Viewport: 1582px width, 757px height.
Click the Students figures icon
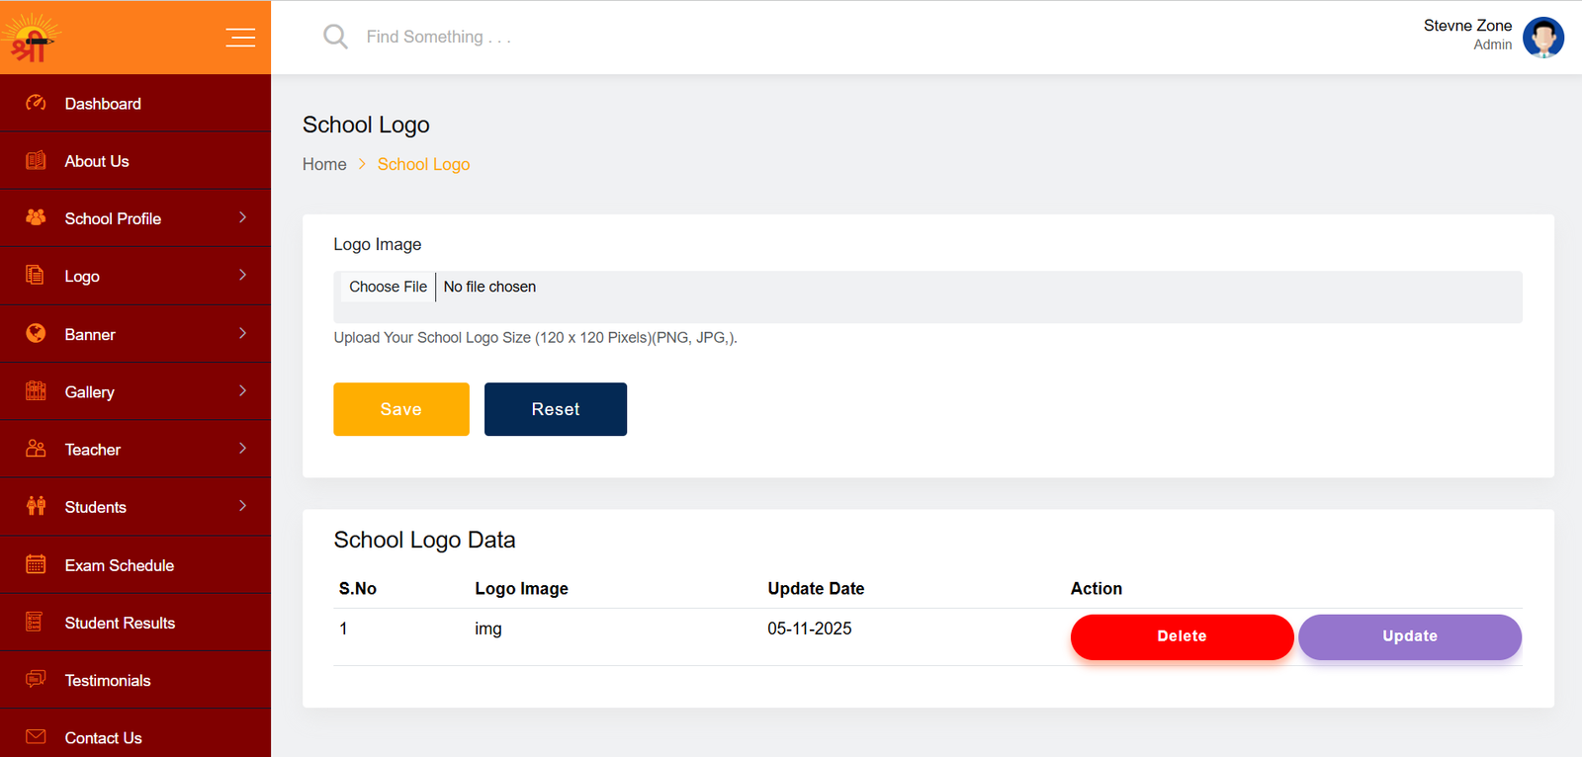click(x=36, y=506)
